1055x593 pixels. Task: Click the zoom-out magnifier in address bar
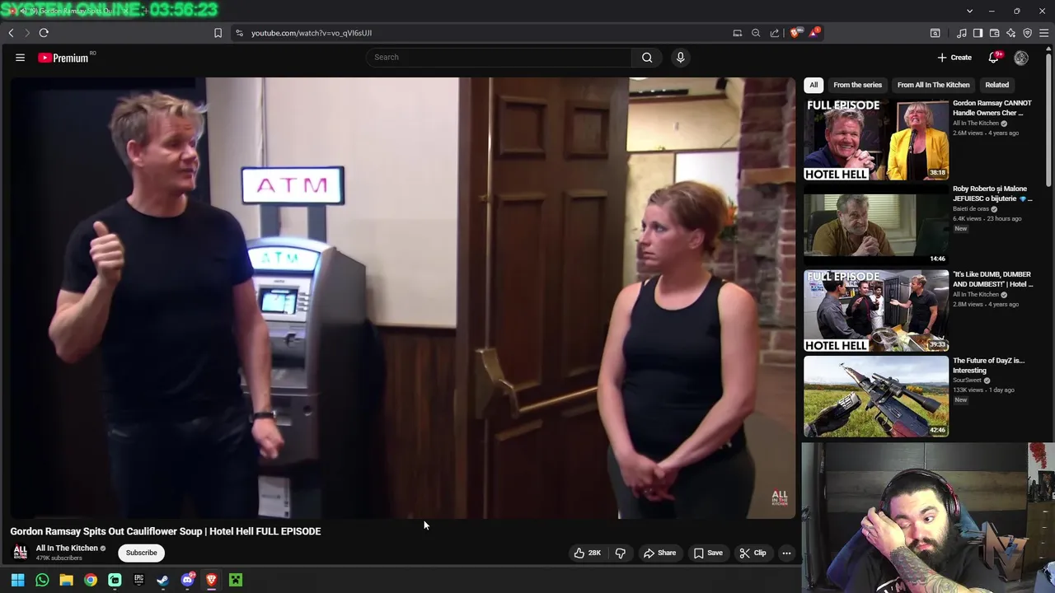pos(756,33)
